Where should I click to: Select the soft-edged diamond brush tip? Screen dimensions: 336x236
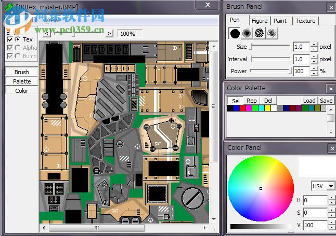(x=247, y=33)
